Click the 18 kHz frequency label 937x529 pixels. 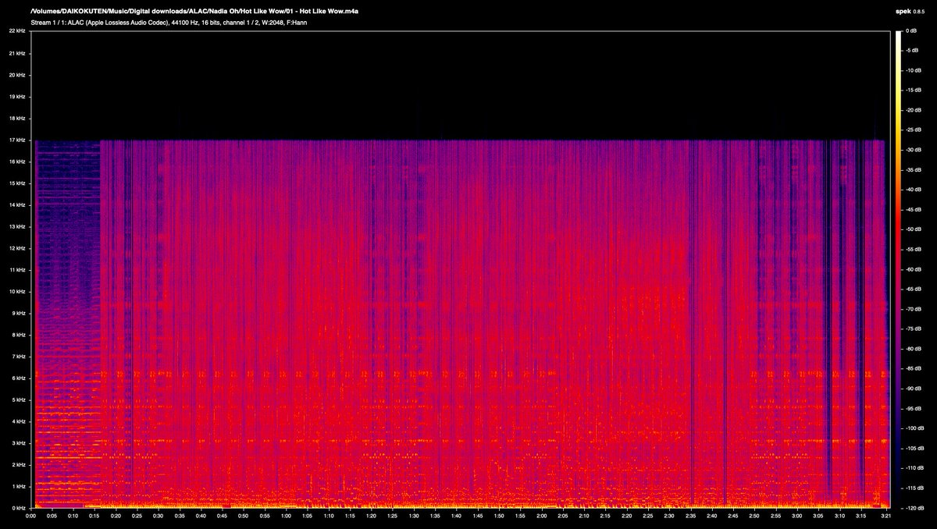click(x=17, y=118)
